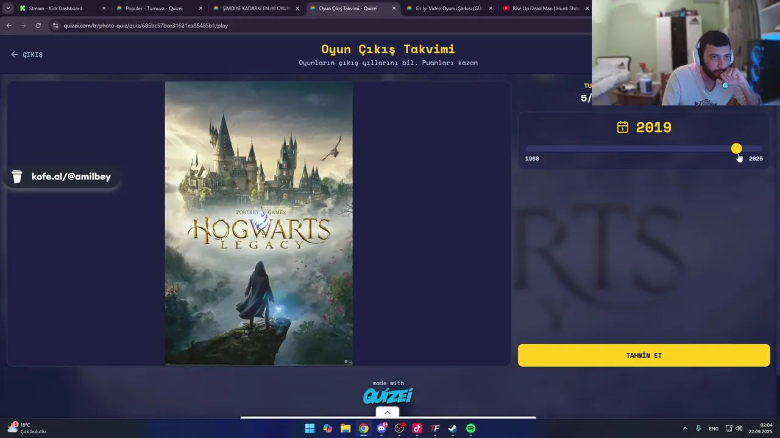Open the weather widget 18°C Çok bulutlu
Screen dimensions: 780x438
27,428
